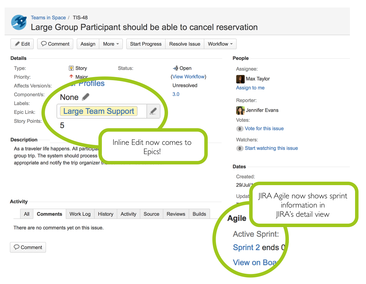Click the watchers count badge
This screenshot has height=284, width=366.
240,148
